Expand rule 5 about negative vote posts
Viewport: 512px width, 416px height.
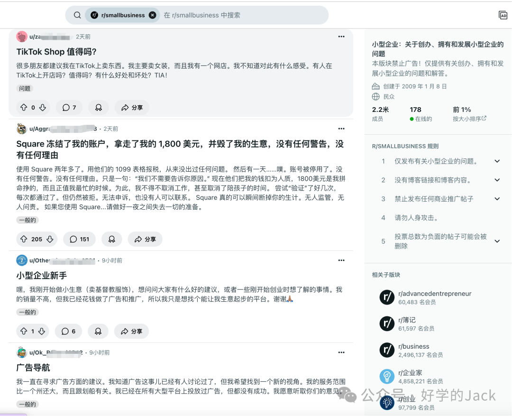pos(497,241)
